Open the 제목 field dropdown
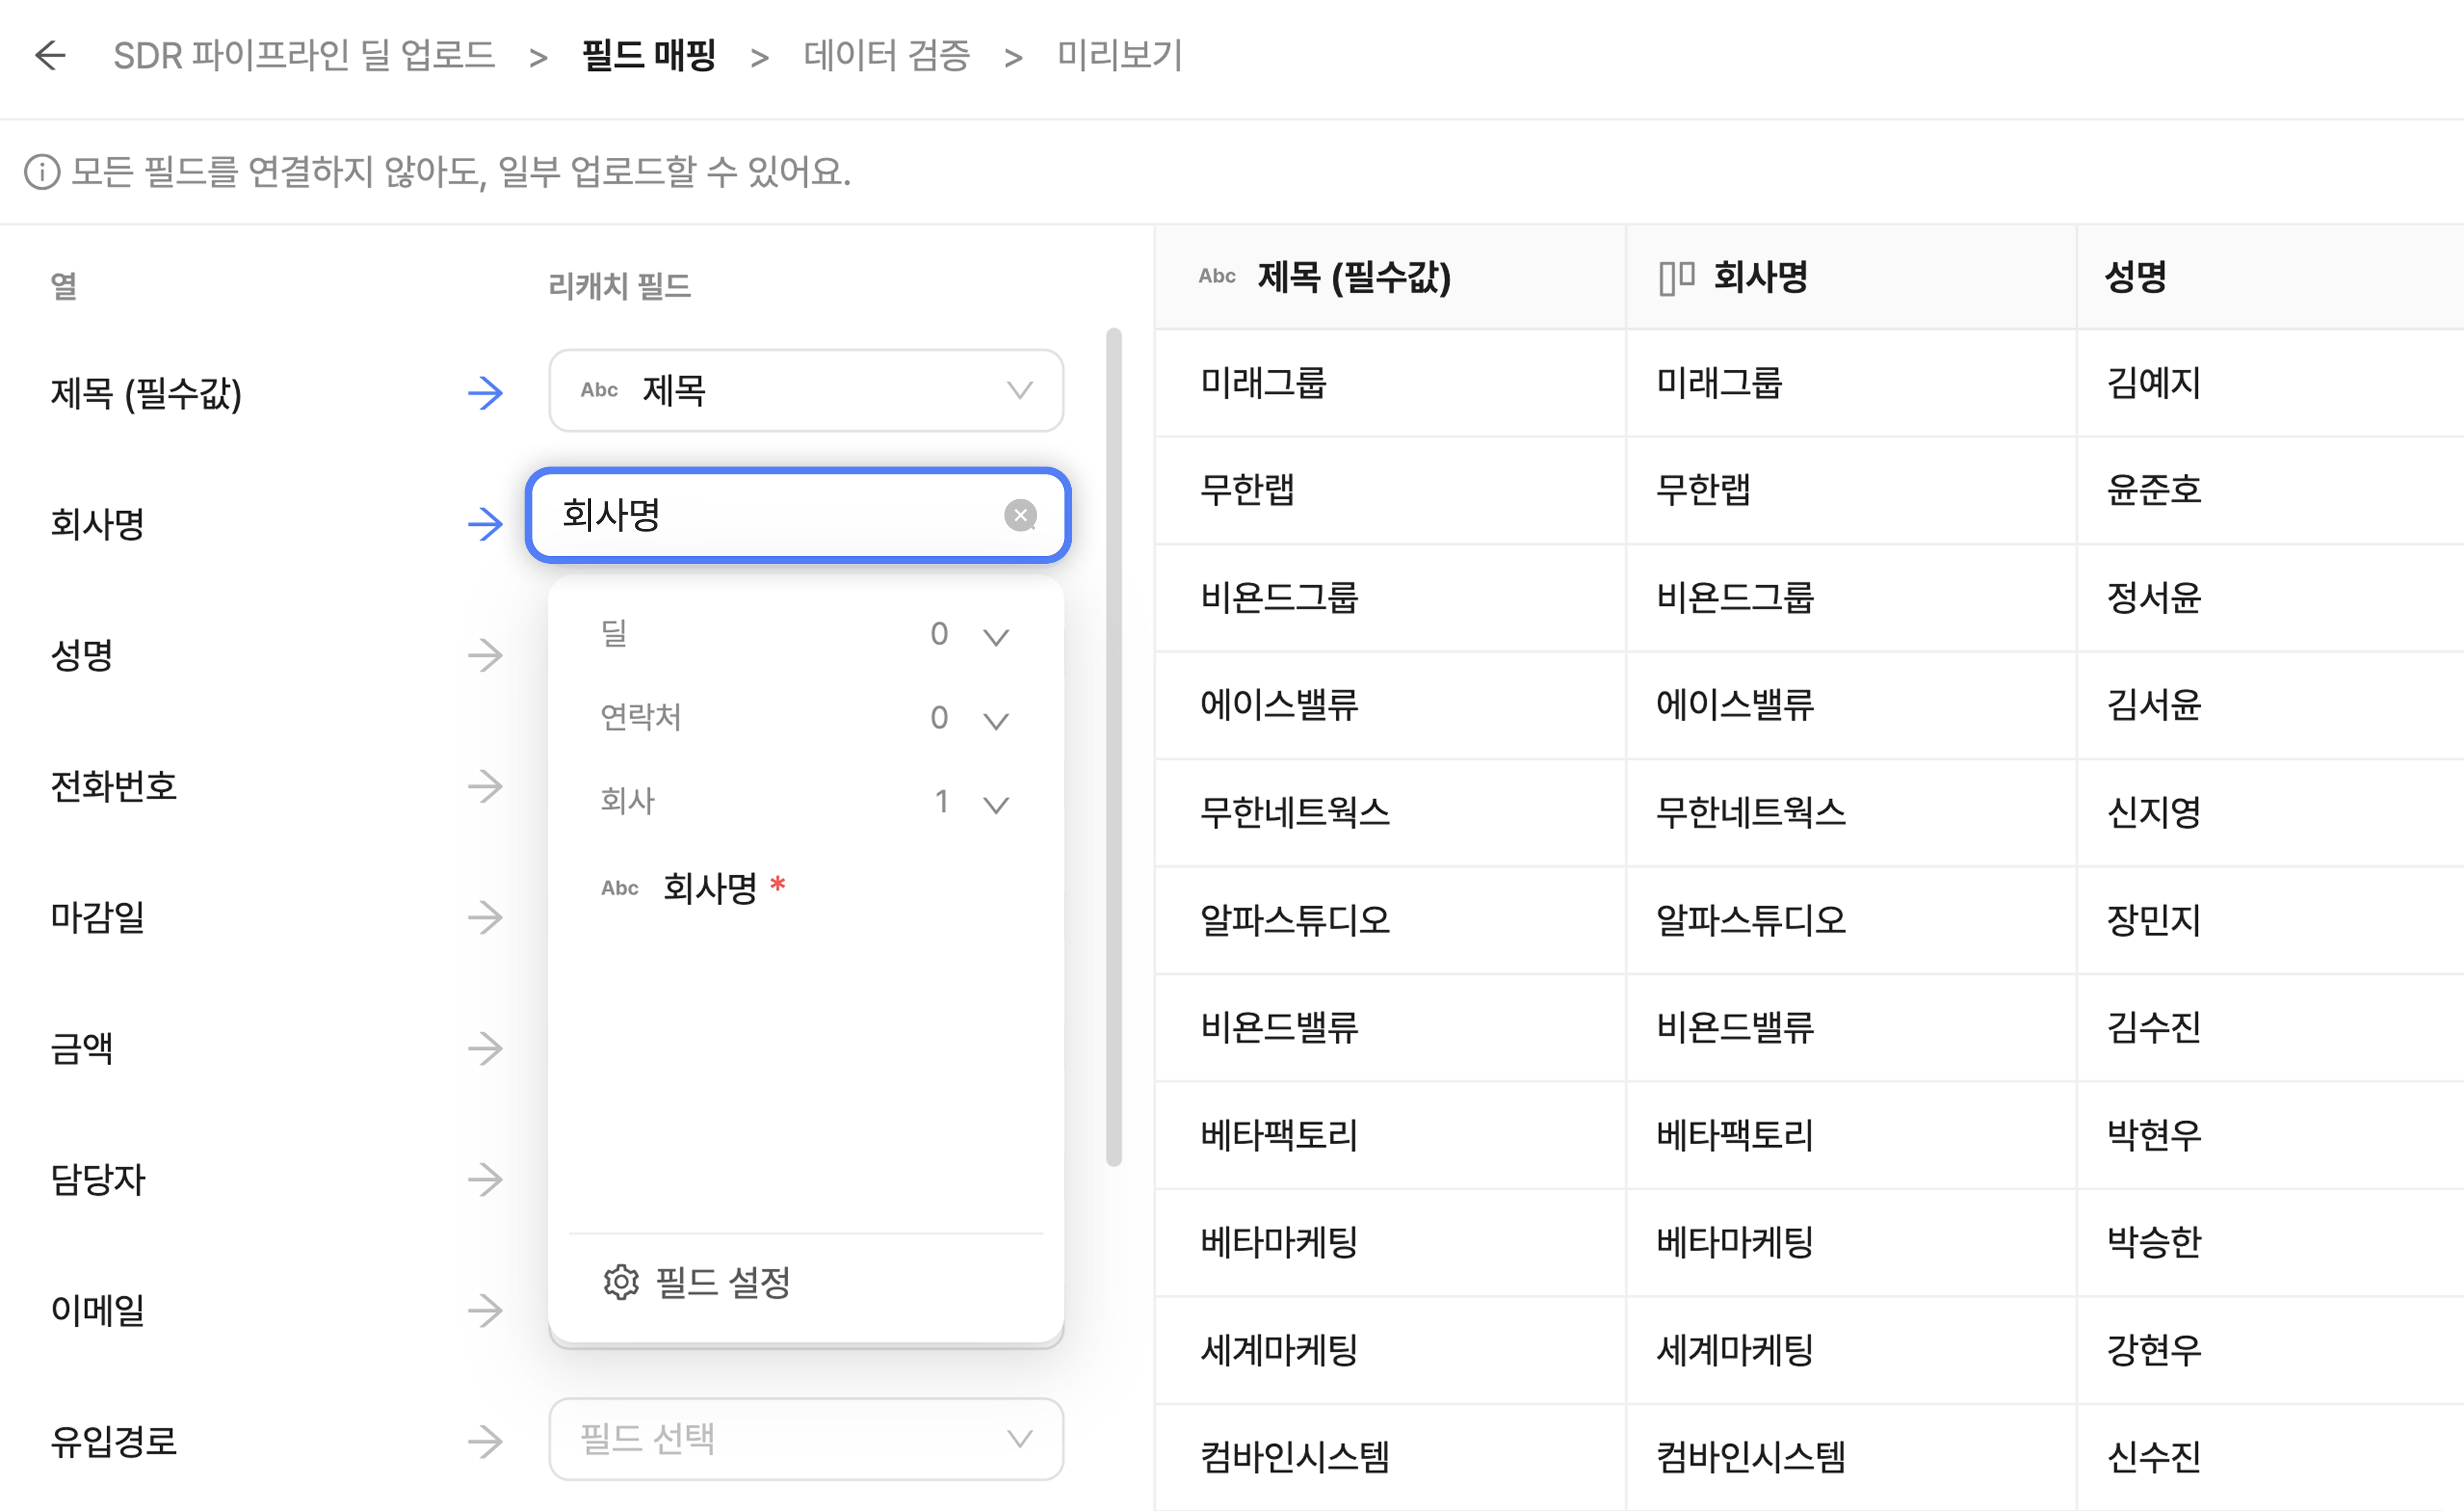This screenshot has height=1511, width=2464. (805, 390)
